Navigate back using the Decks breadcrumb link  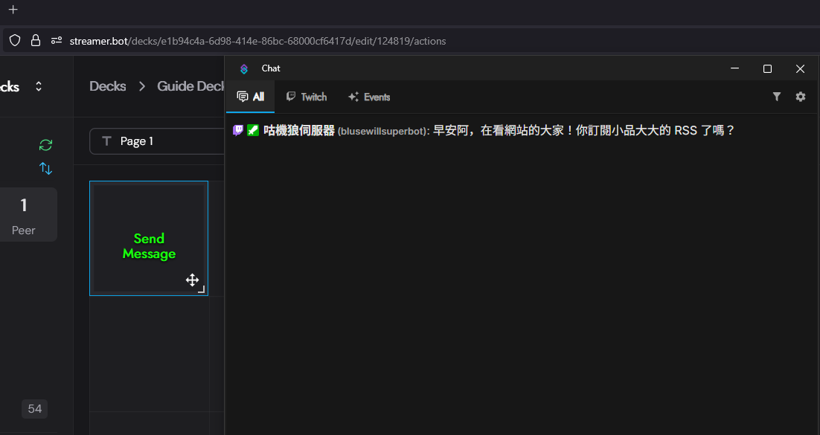107,86
